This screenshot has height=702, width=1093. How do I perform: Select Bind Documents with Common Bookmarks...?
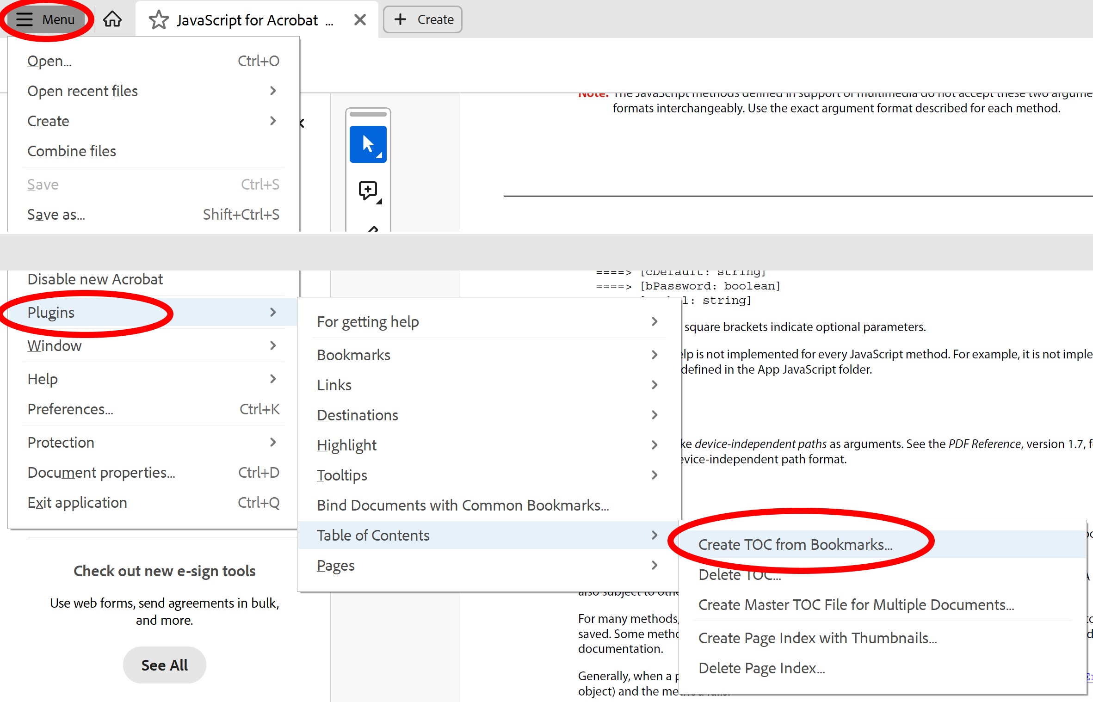tap(489, 505)
